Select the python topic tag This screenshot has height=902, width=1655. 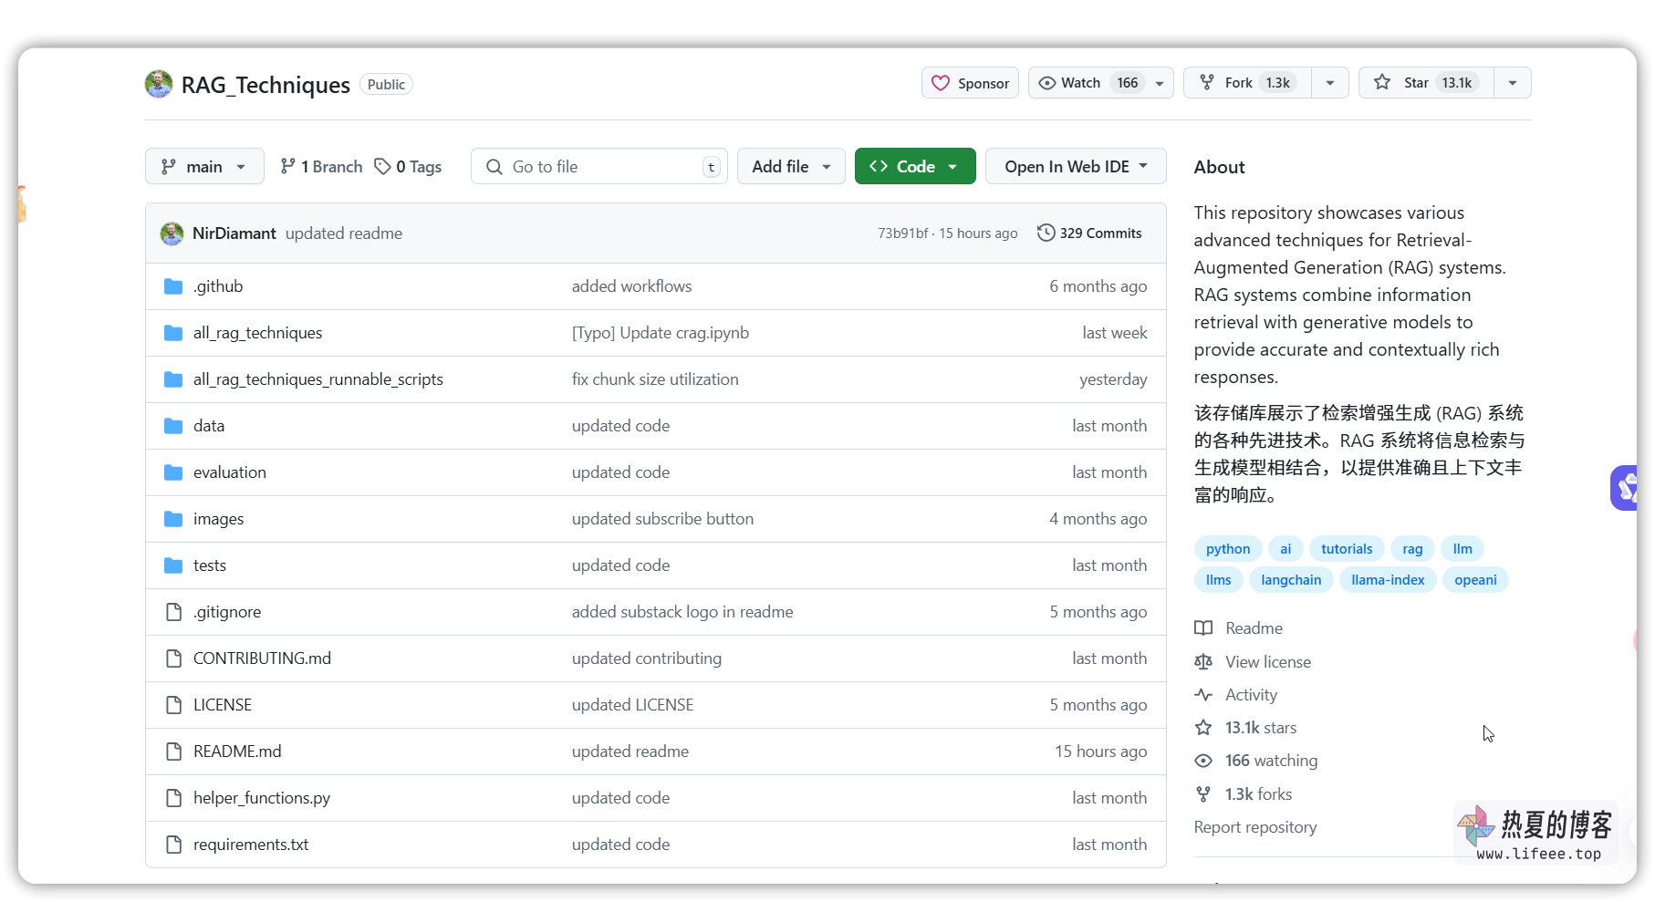point(1227,549)
